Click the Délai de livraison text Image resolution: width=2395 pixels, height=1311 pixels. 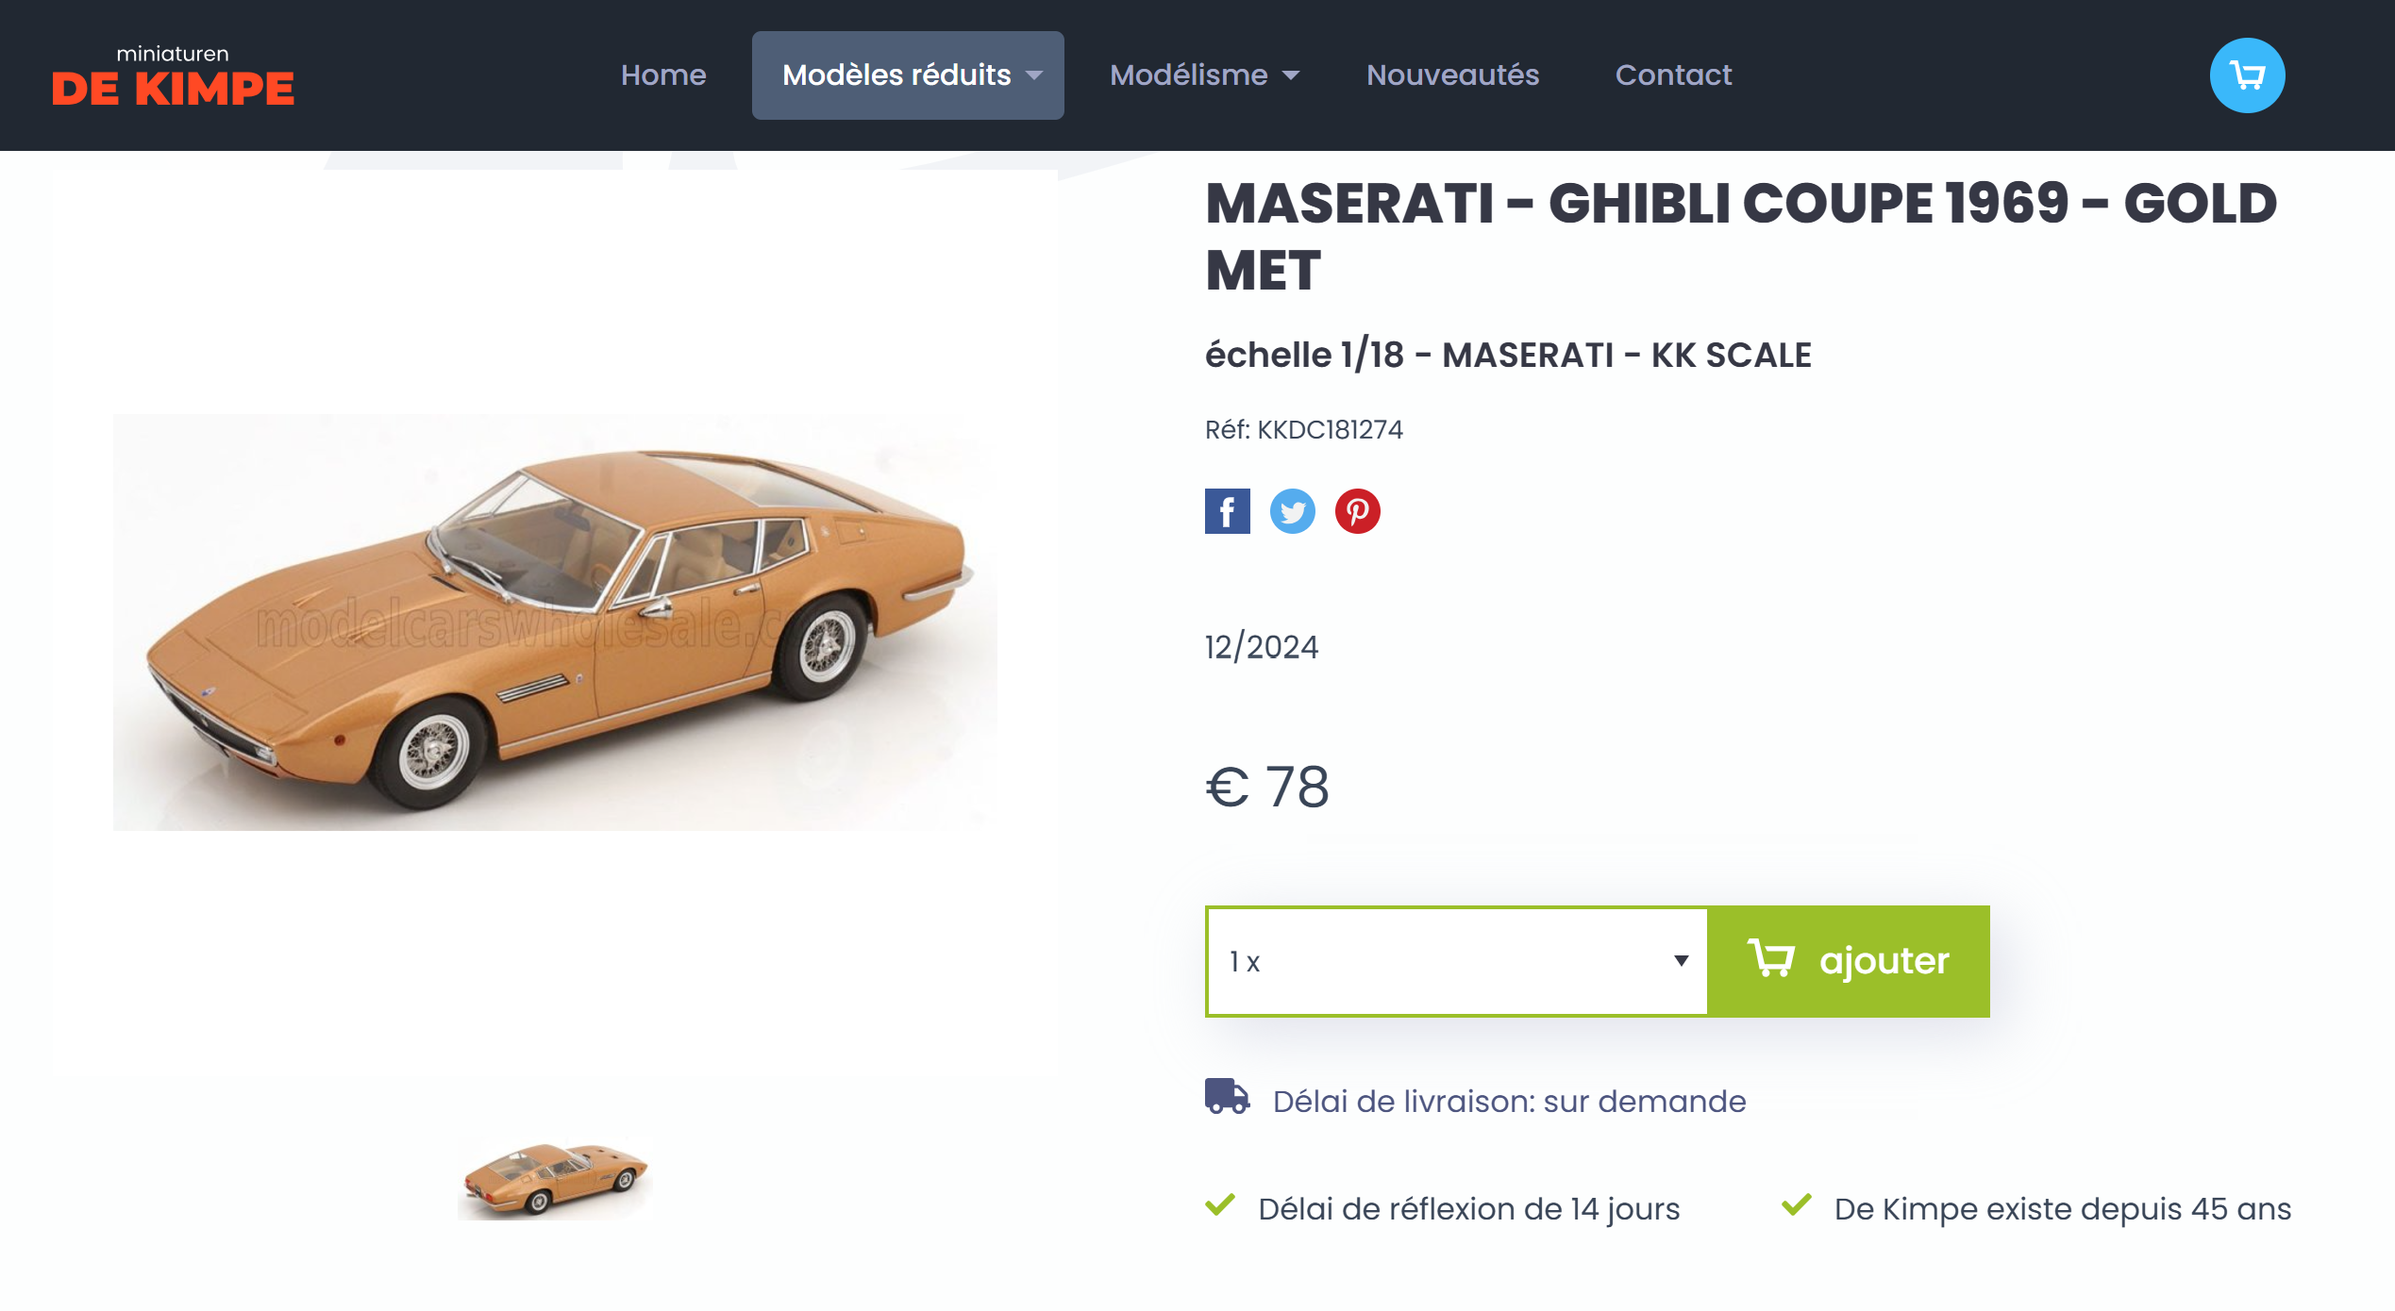click(1509, 1102)
